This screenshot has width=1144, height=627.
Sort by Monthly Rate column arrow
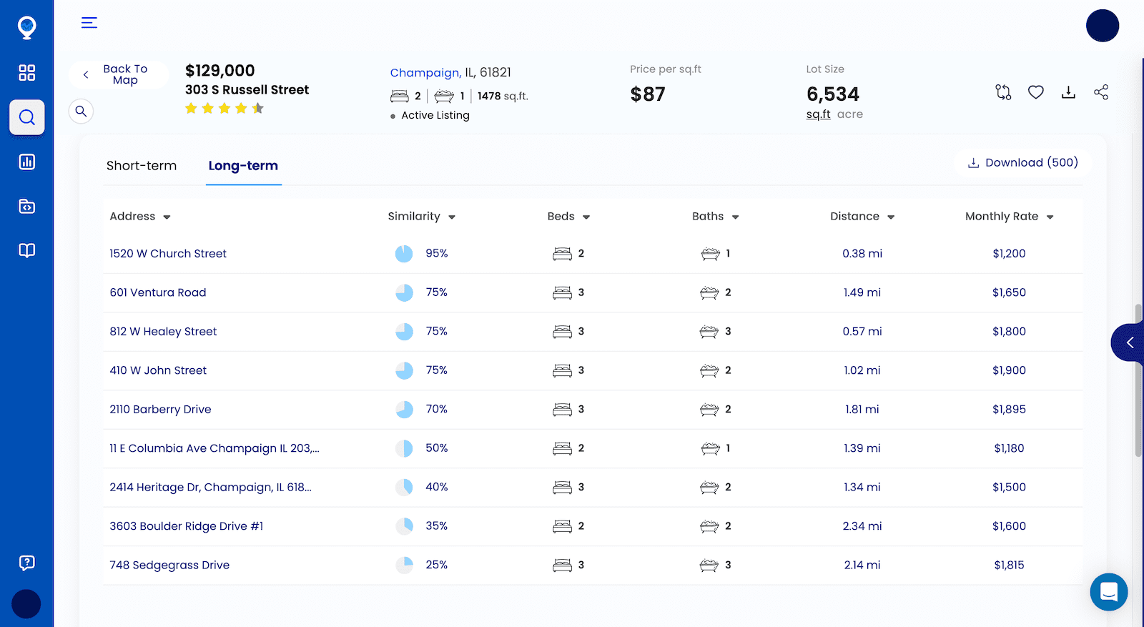coord(1050,217)
